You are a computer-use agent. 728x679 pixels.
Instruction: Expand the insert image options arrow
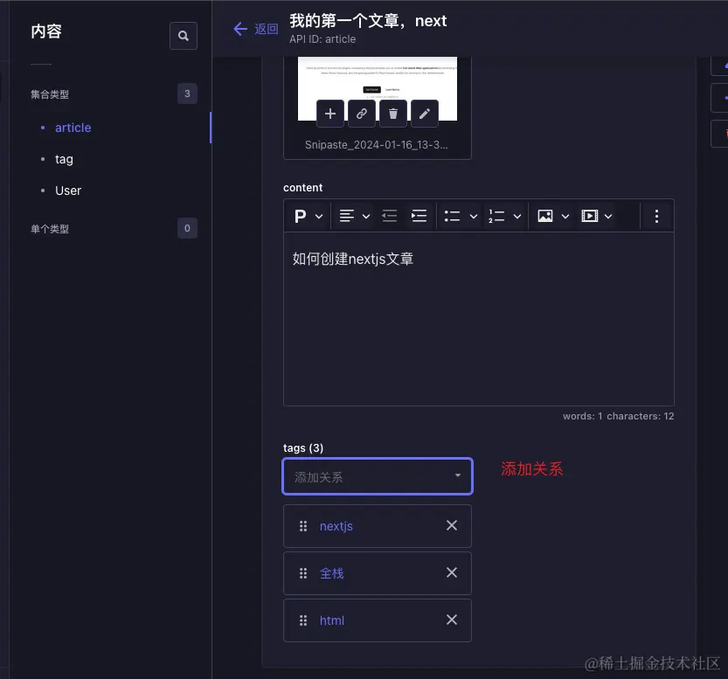coord(565,216)
